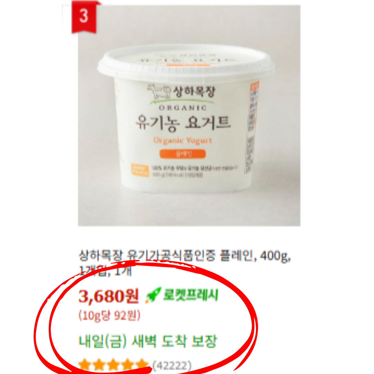Screen dimensions: 374x374
Task: Open the (42222) review count
Action: (172, 365)
